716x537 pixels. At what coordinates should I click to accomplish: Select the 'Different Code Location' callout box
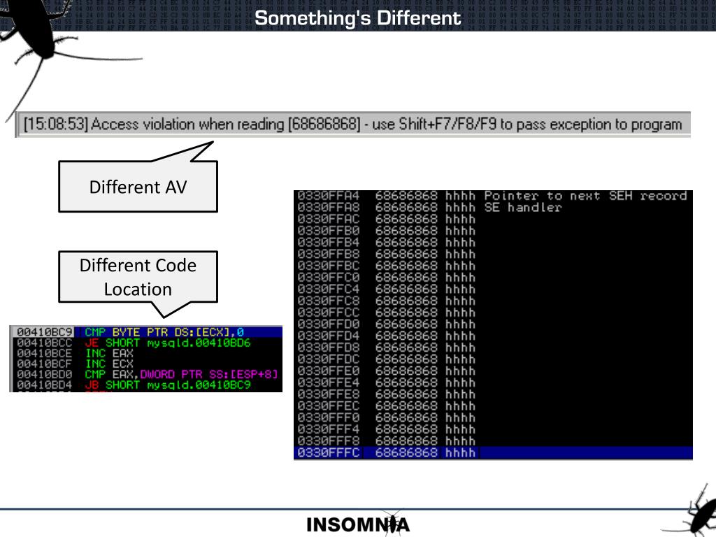pos(138,278)
